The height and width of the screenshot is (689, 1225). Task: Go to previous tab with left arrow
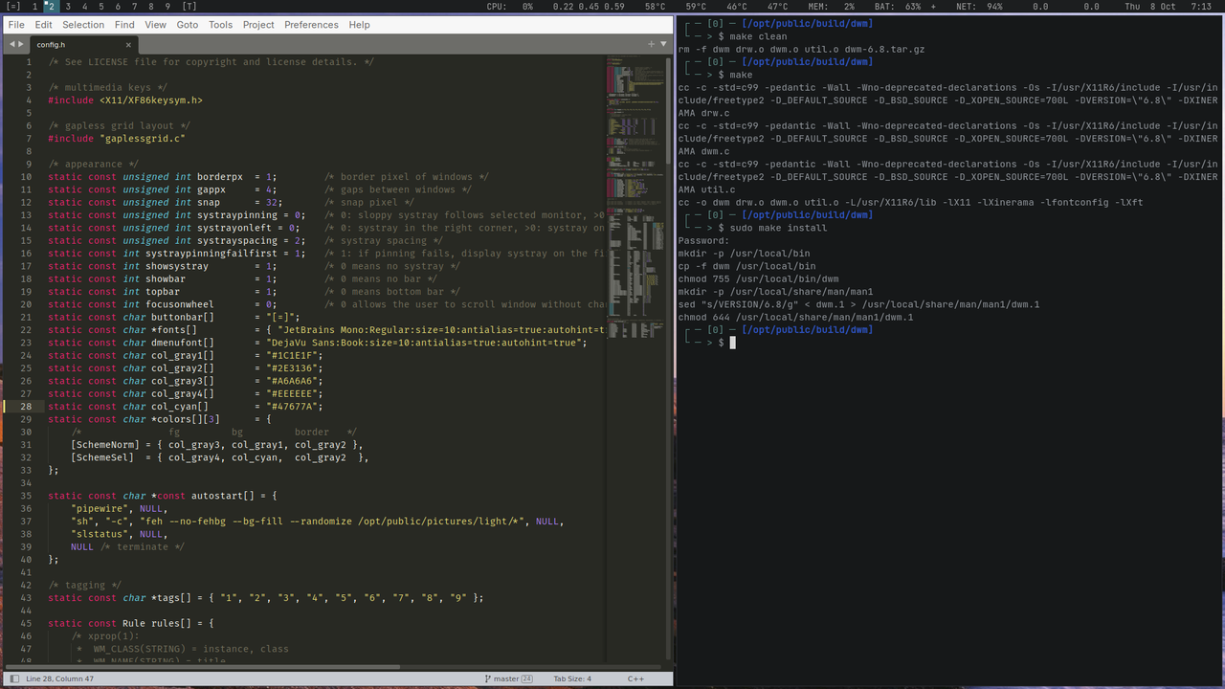11,44
